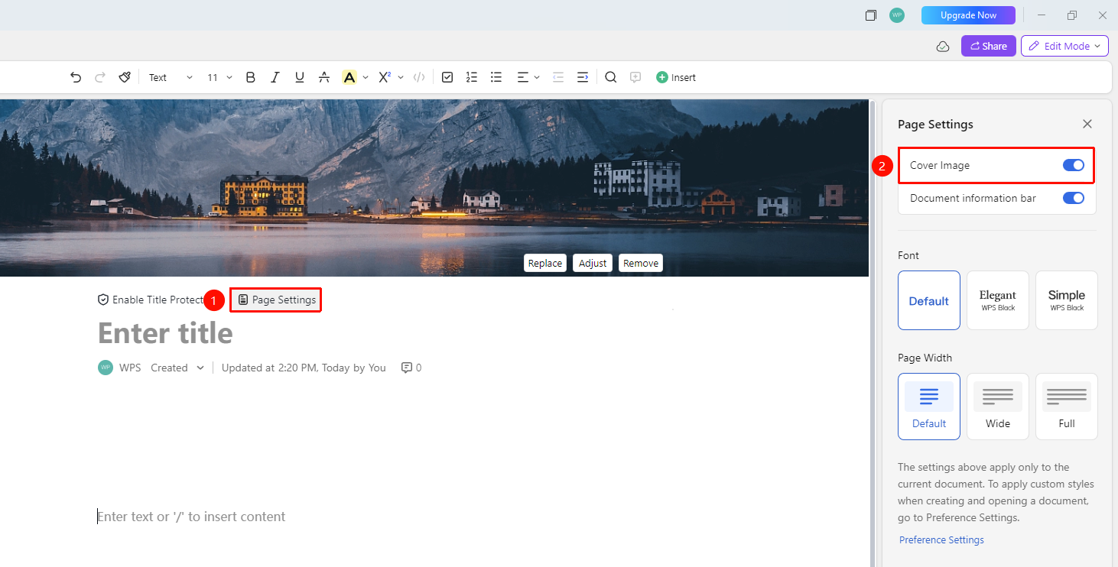The image size is (1118, 567).
Task: Toggle bold formatting
Action: click(251, 77)
